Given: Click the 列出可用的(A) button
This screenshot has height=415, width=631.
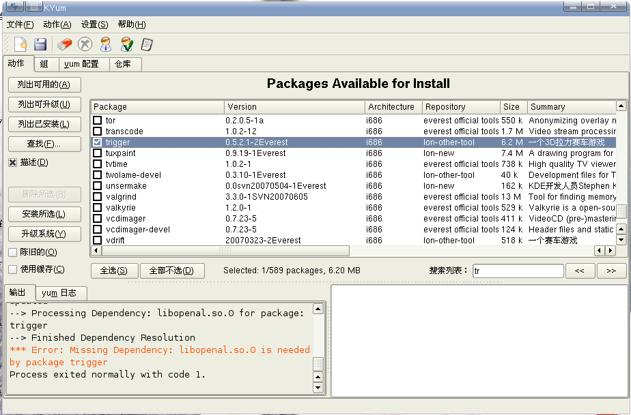Looking at the screenshot, I should (44, 84).
